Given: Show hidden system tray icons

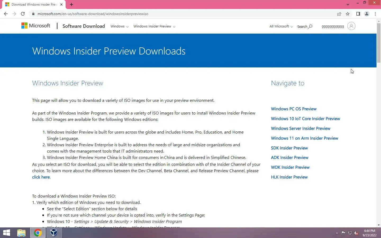Looking at the screenshot, I should pos(337,233).
